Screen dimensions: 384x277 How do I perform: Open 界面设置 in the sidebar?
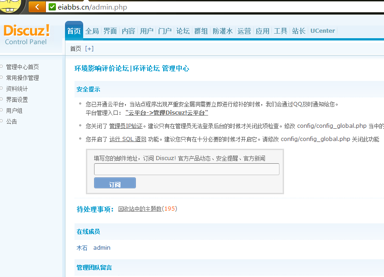pyautogui.click(x=17, y=100)
